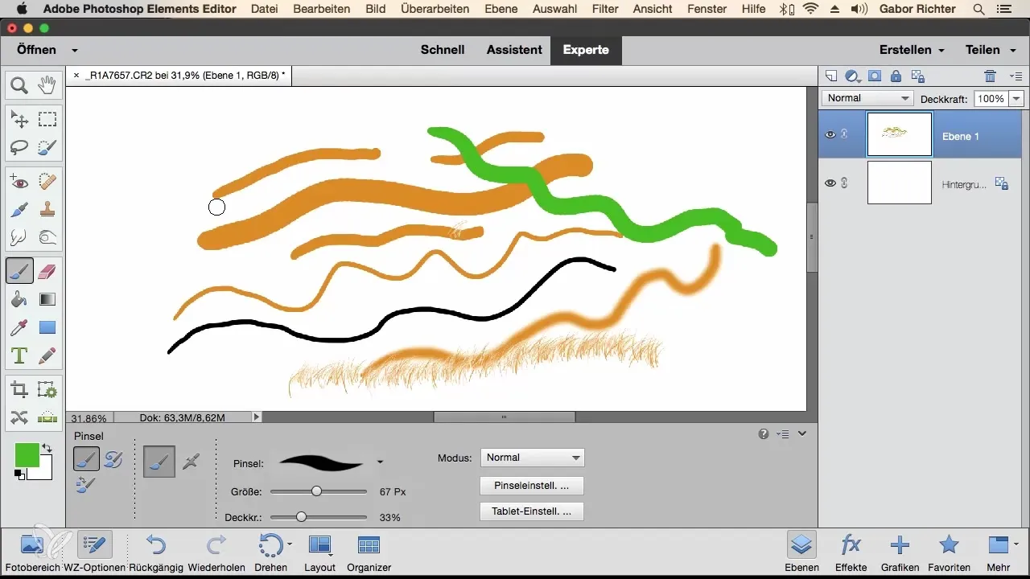Select the Move tool
1030x579 pixels.
19,120
